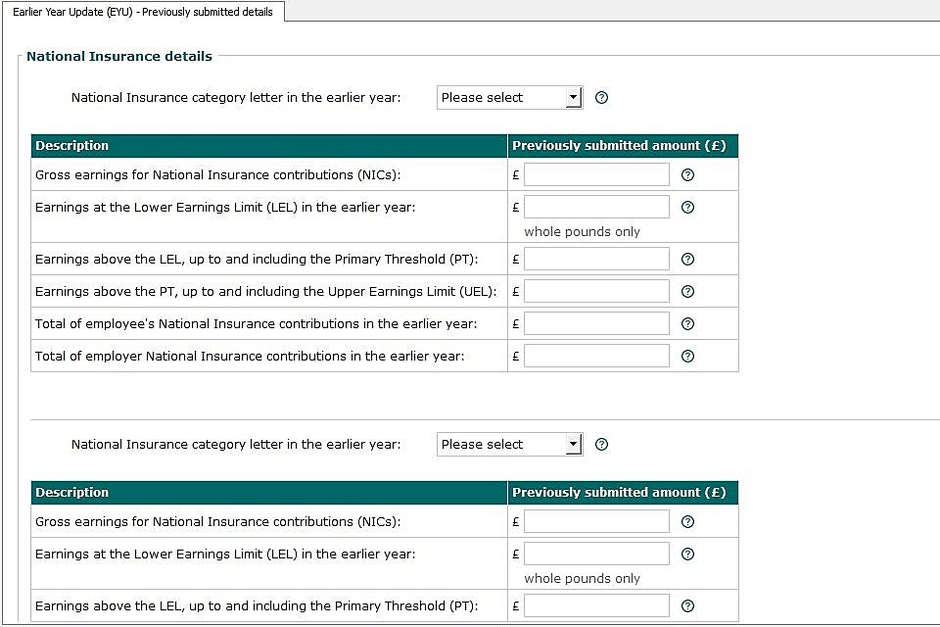Open help for Upper Earnings Limit (UEL) row
Image resolution: width=940 pixels, height=627 pixels.
[x=687, y=292]
